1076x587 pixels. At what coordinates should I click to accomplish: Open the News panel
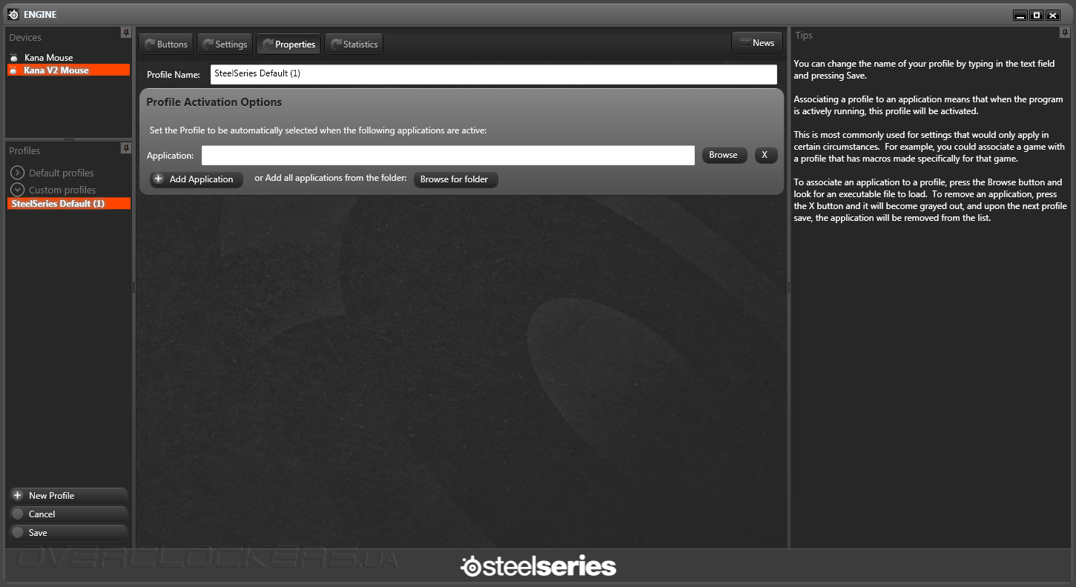pyautogui.click(x=756, y=42)
